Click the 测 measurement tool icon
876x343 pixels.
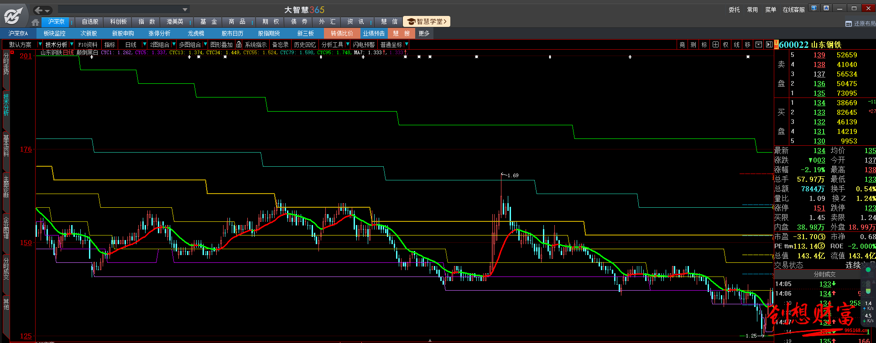pos(693,45)
